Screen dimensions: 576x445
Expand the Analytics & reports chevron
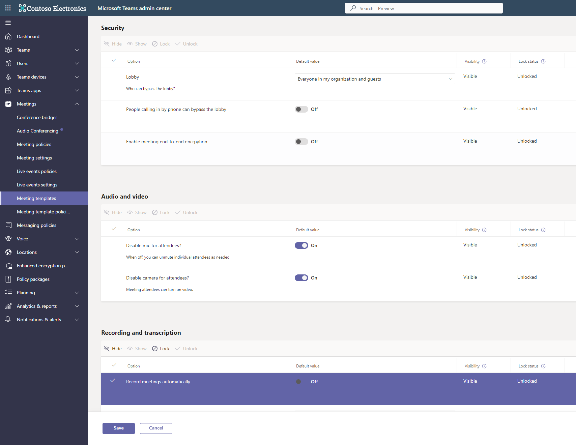click(x=77, y=306)
